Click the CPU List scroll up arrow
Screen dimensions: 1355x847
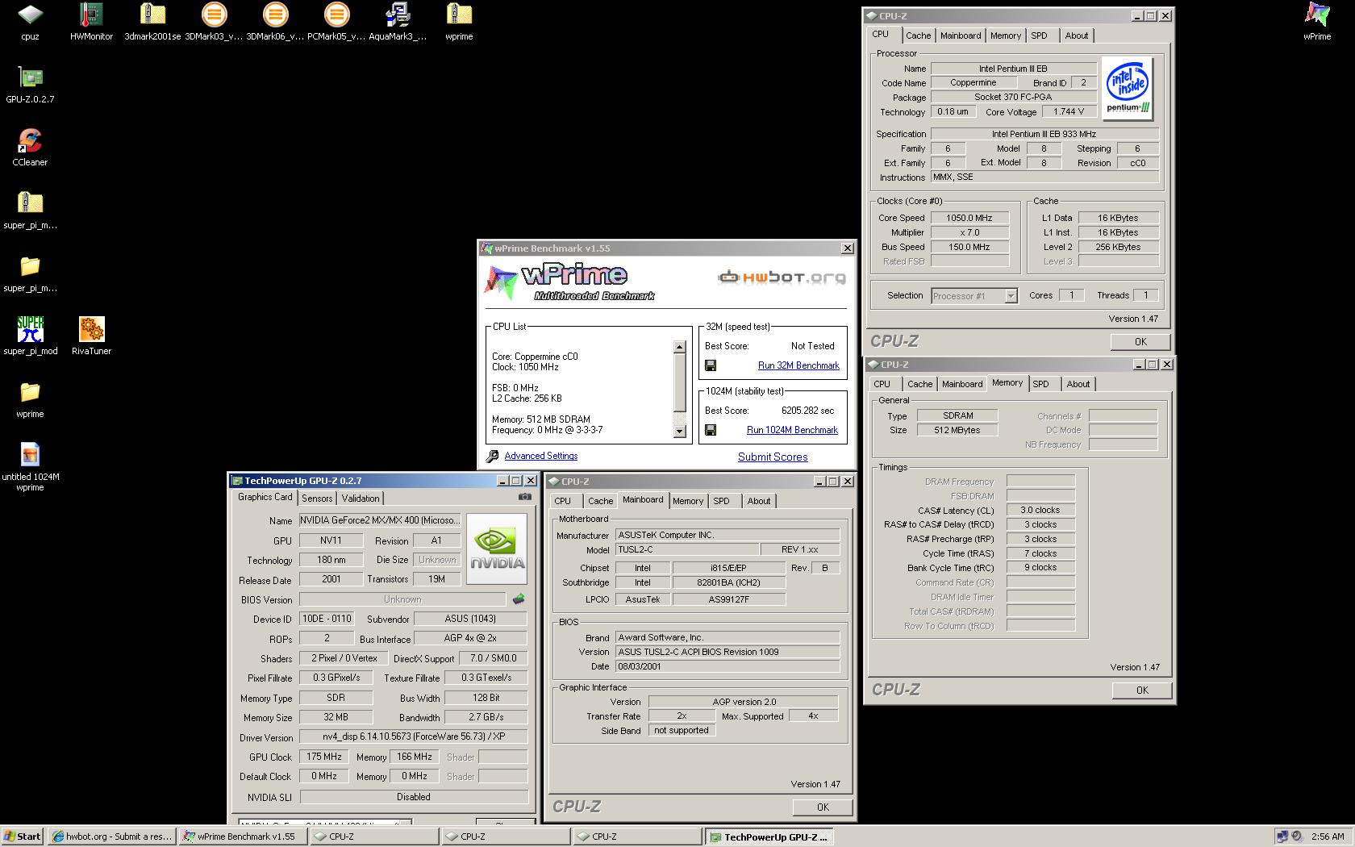(x=679, y=347)
